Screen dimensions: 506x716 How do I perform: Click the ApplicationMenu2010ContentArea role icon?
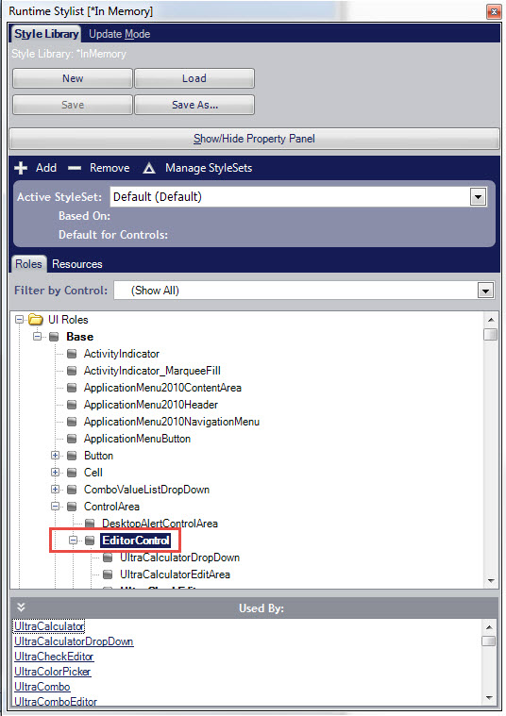coord(72,388)
